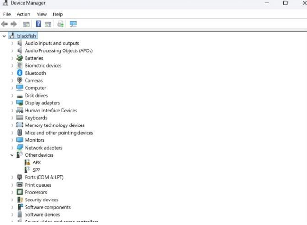This screenshot has width=307, height=225.
Task: Click the Cameras webcam icon
Action: tap(20, 80)
